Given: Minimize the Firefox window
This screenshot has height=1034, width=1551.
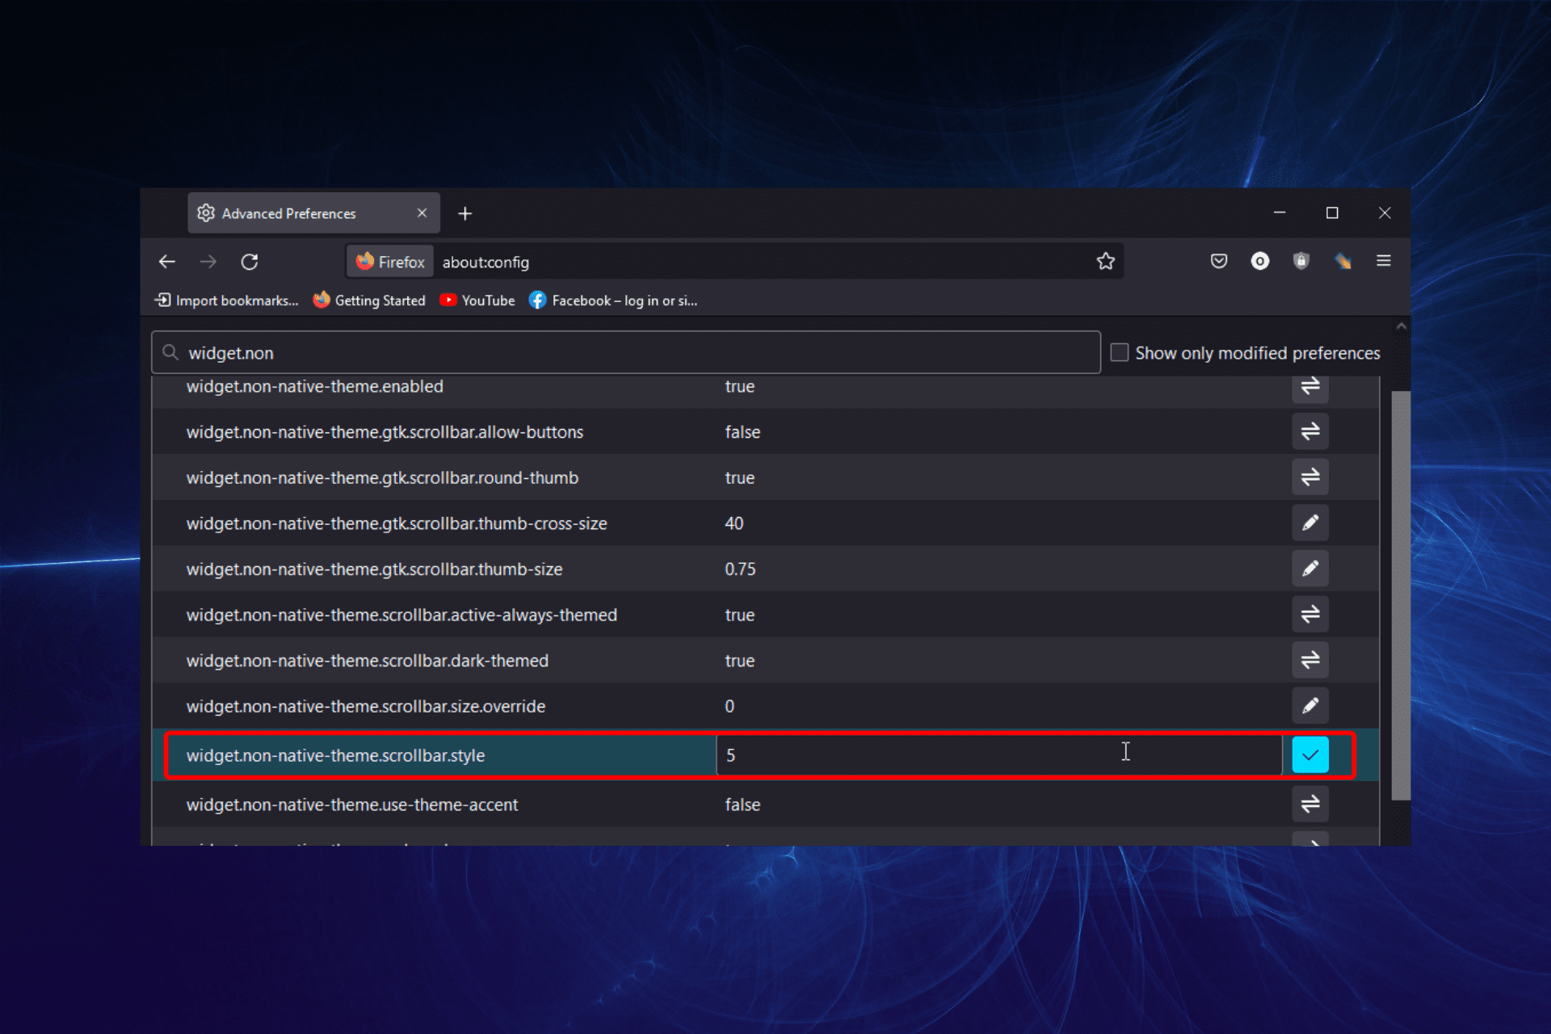Looking at the screenshot, I should [x=1280, y=212].
